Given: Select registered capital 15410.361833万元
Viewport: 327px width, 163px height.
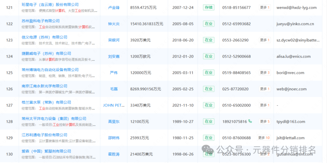Looking at the screenshot, I should click(147, 24).
